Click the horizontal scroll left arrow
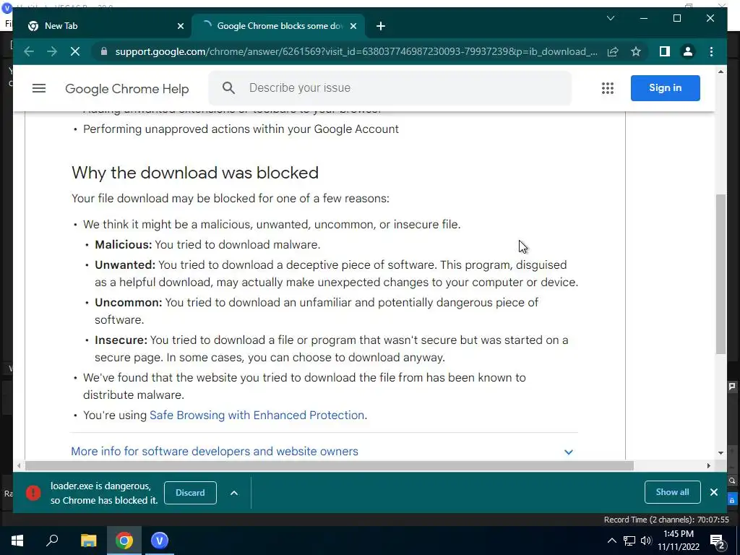This screenshot has height=555, width=740. [x=18, y=466]
